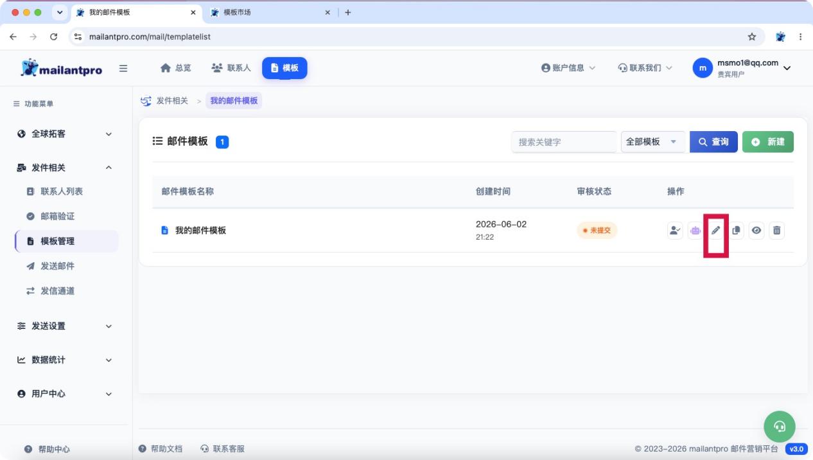Click the 创建时间 column header
Screen dimensions: 813x460
[x=493, y=191]
